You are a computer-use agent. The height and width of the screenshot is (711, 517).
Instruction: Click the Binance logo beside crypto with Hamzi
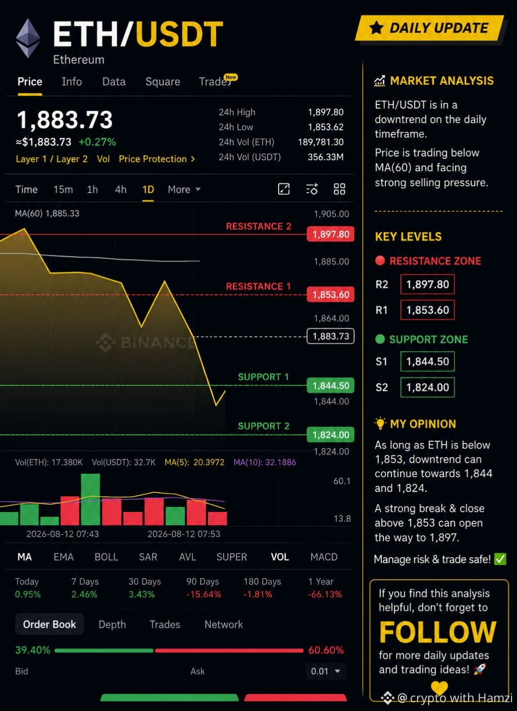coord(387,698)
